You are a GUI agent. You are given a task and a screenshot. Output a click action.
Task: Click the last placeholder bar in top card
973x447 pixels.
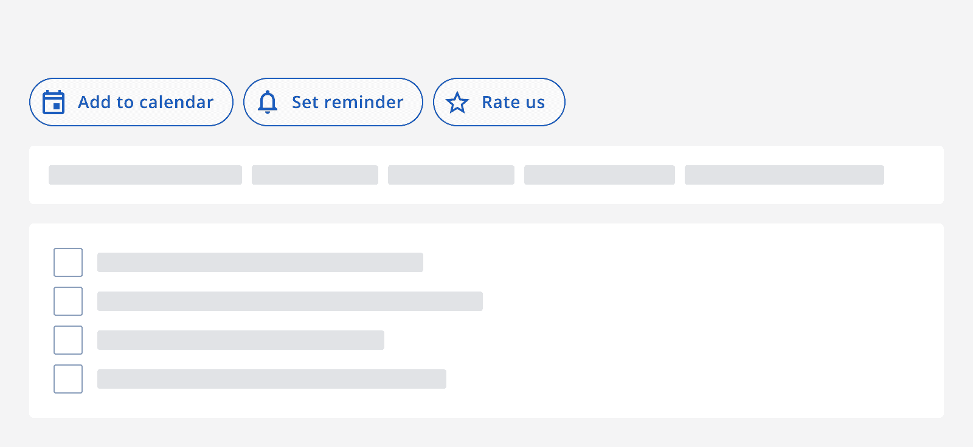click(x=784, y=175)
